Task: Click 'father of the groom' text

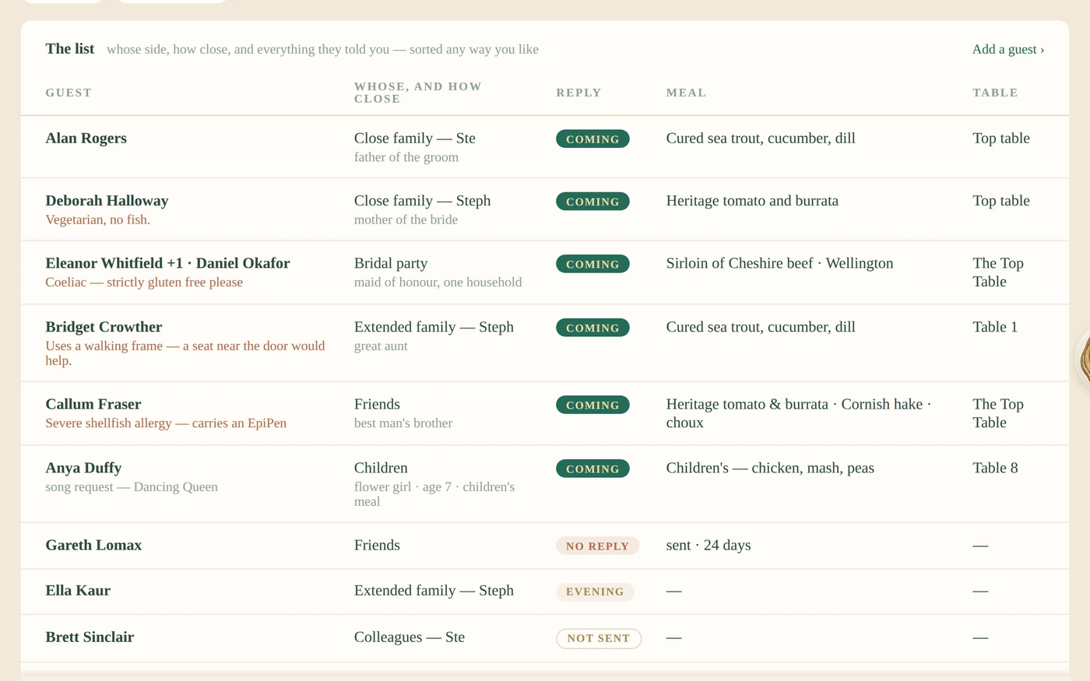Action: [x=406, y=157]
